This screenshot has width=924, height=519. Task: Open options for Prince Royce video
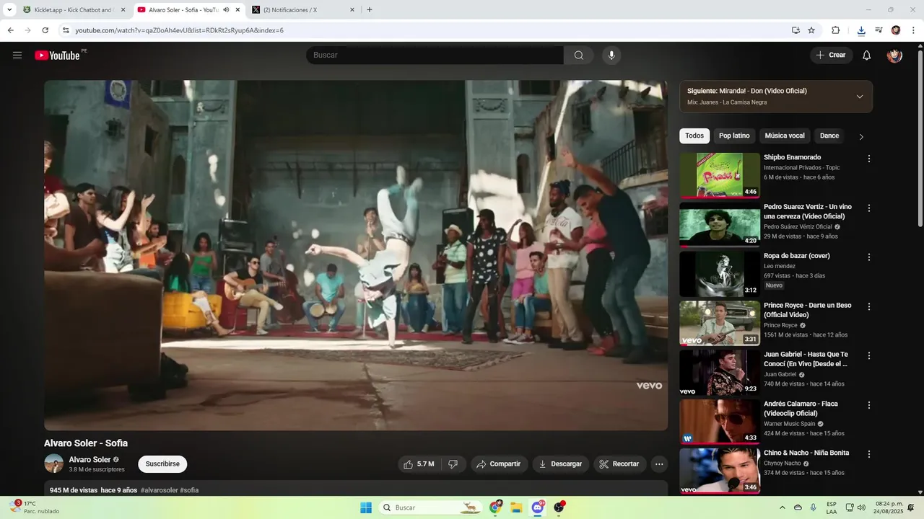pos(869,306)
